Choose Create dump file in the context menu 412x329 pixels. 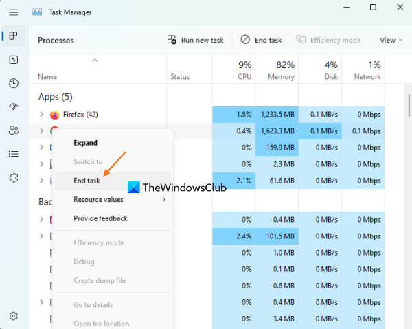click(x=113, y=280)
